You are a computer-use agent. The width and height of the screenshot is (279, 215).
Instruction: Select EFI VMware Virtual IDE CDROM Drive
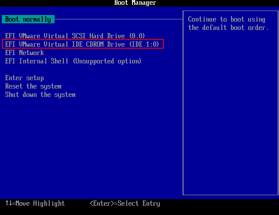coord(82,44)
